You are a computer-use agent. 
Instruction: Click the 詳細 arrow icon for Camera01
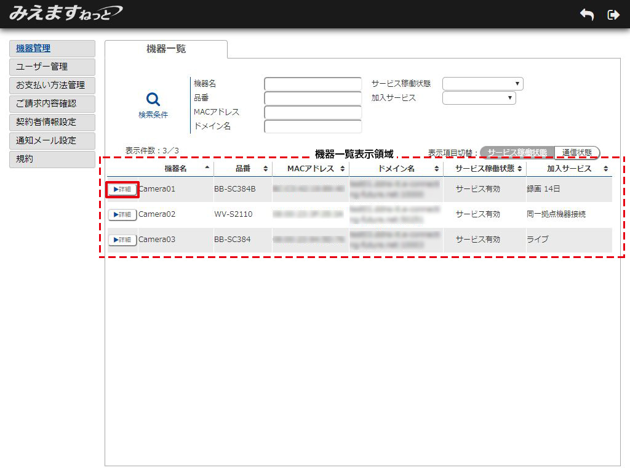click(x=122, y=189)
